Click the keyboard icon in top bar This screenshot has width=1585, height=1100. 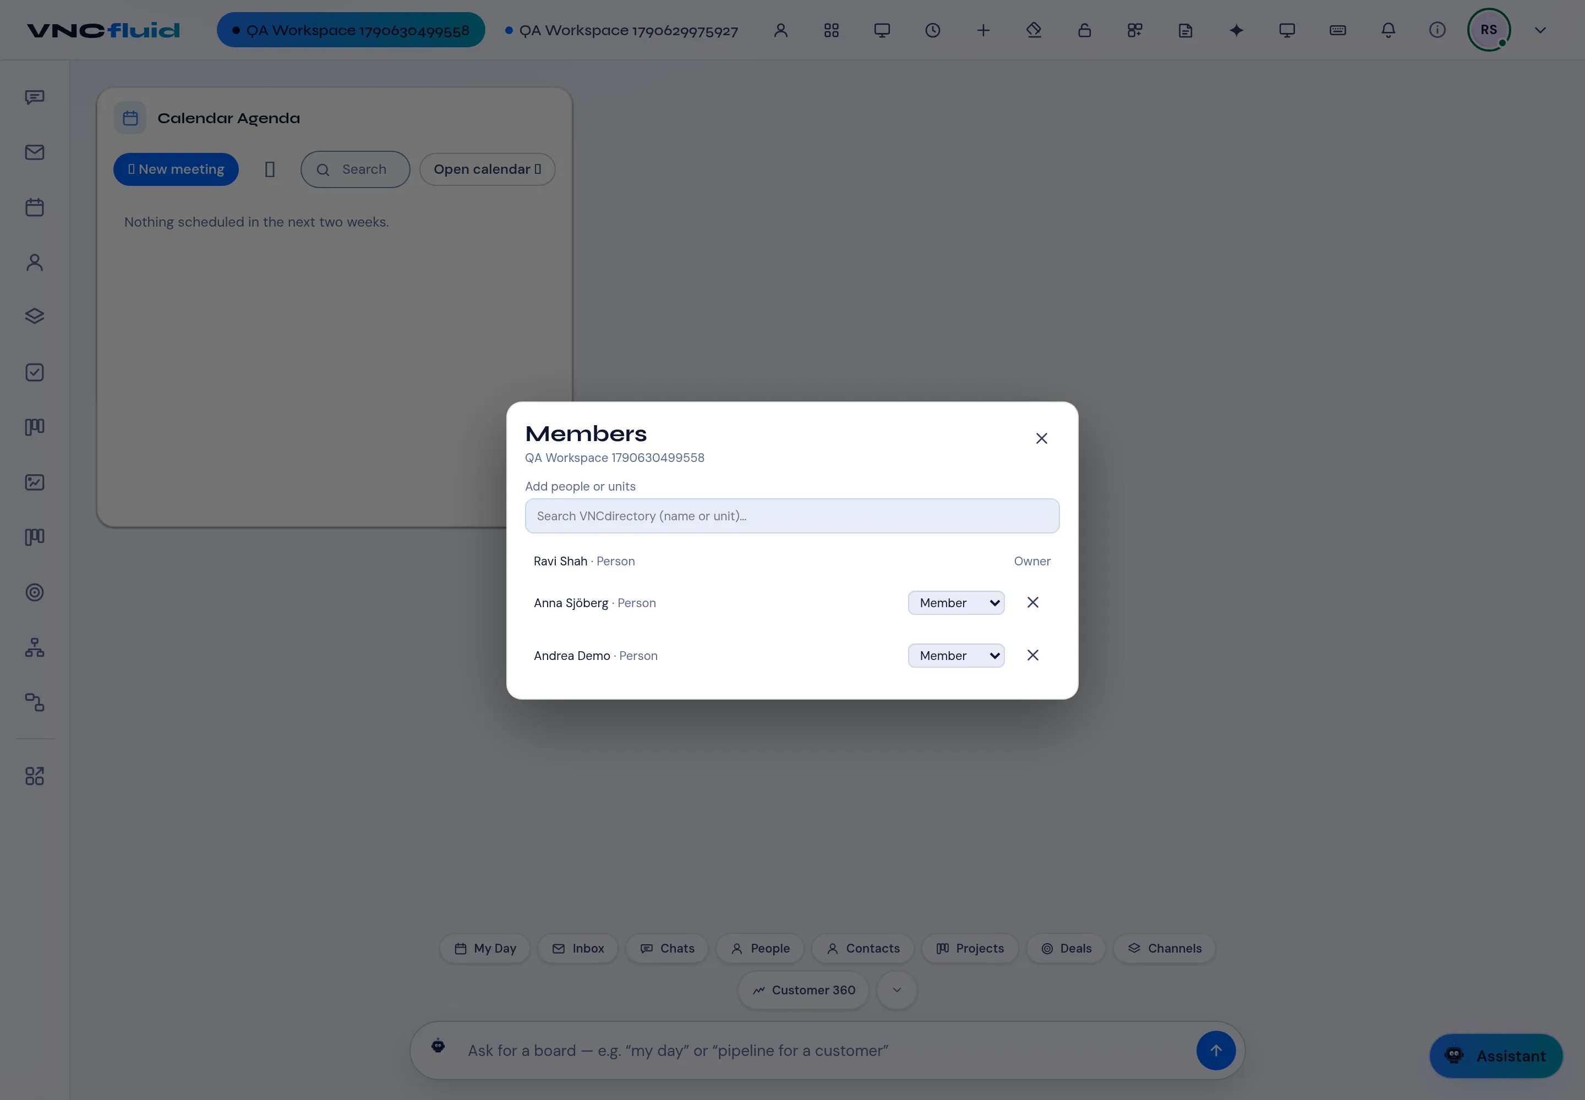(x=1337, y=30)
